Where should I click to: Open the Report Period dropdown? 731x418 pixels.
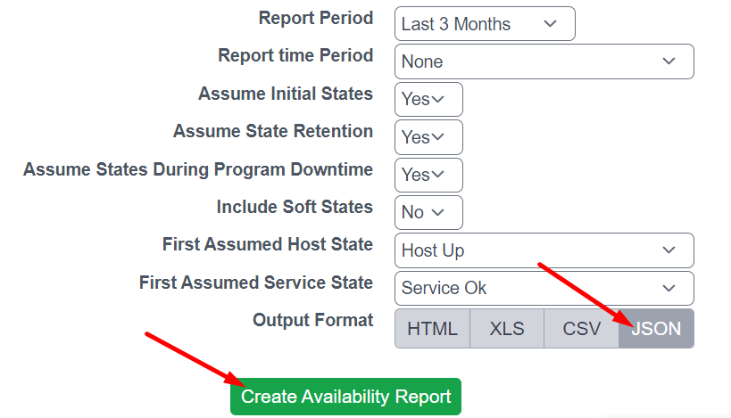coord(485,24)
